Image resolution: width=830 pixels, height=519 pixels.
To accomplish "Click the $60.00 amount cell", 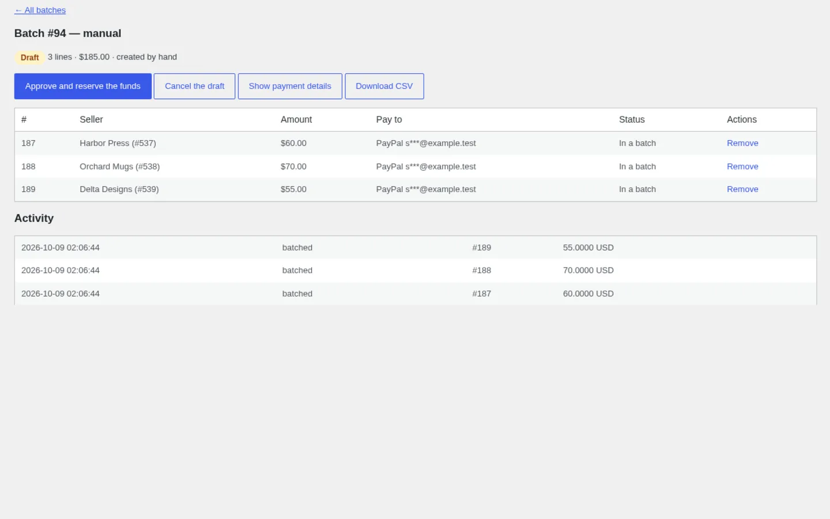I will [x=293, y=143].
